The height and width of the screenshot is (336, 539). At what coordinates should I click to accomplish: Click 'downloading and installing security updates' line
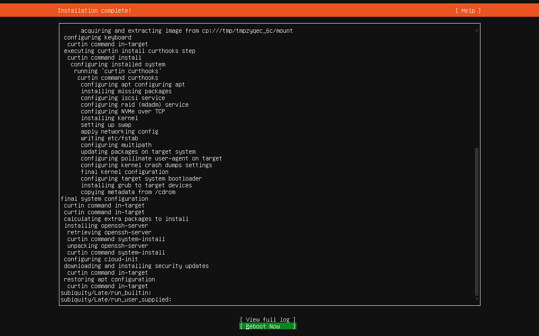point(136,266)
